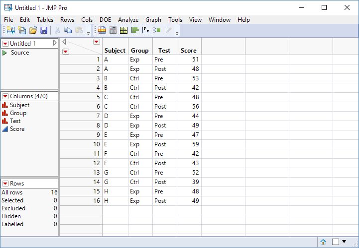Run the Source script green triangle
Image resolution: width=359 pixels, height=248 pixels.
4,53
